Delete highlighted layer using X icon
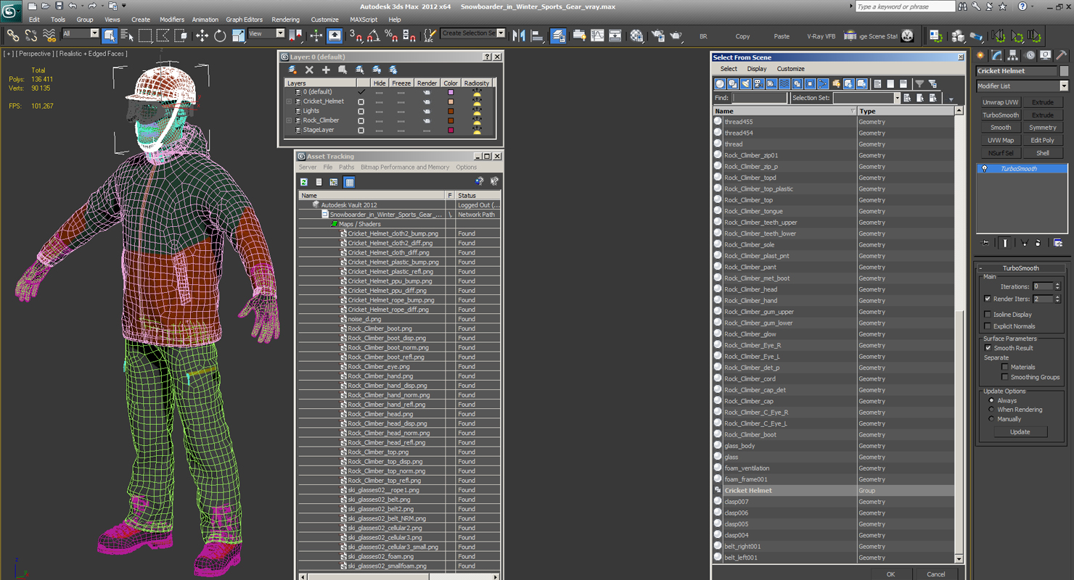 click(309, 70)
